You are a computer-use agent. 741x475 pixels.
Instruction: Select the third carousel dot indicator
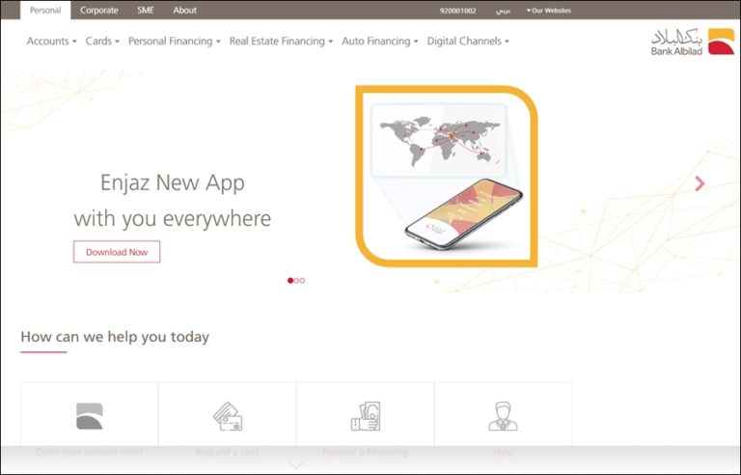pos(302,280)
